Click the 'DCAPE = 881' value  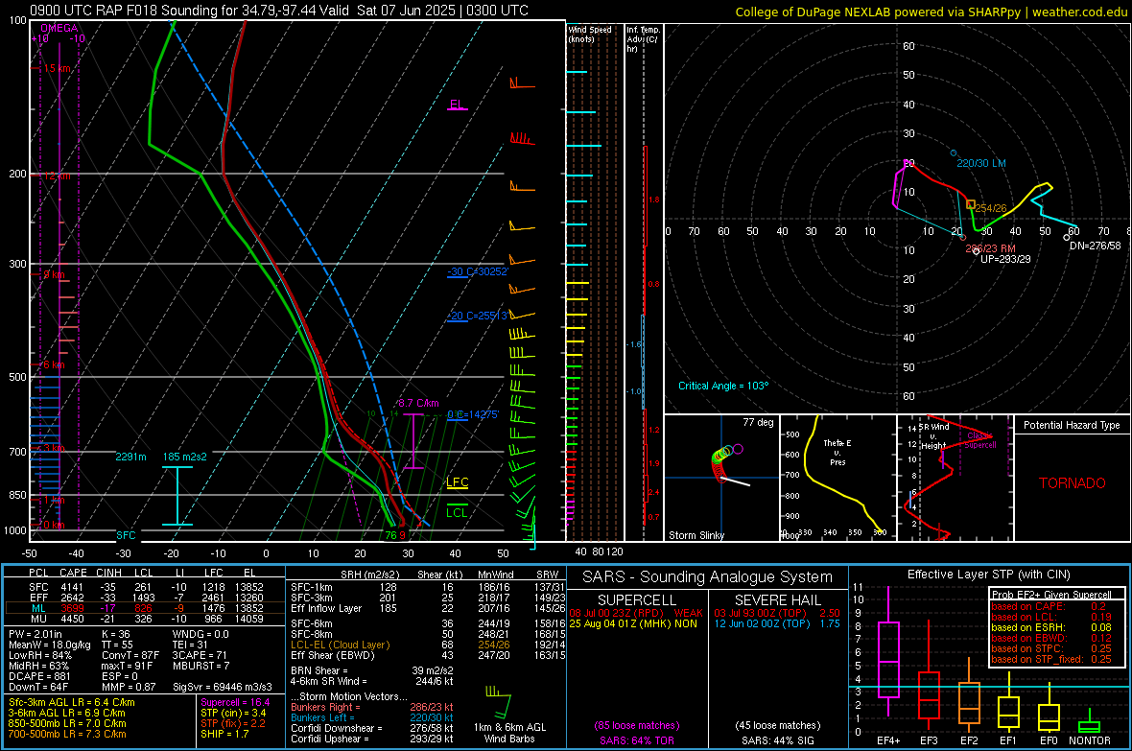pos(39,676)
